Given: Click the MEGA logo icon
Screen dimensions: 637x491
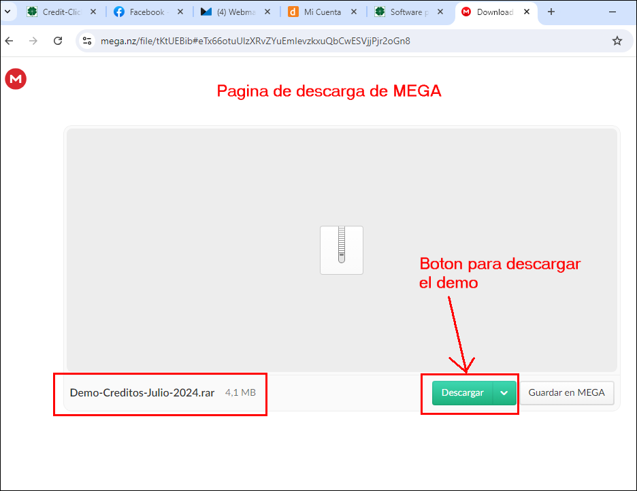Looking at the screenshot, I should (15, 79).
